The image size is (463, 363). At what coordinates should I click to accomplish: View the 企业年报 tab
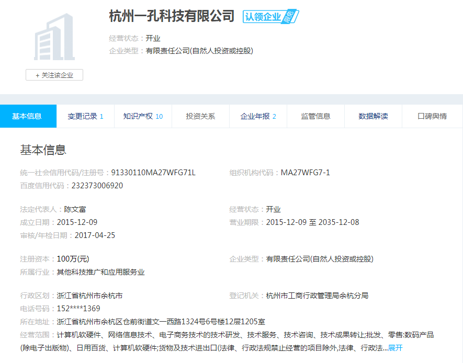[258, 116]
